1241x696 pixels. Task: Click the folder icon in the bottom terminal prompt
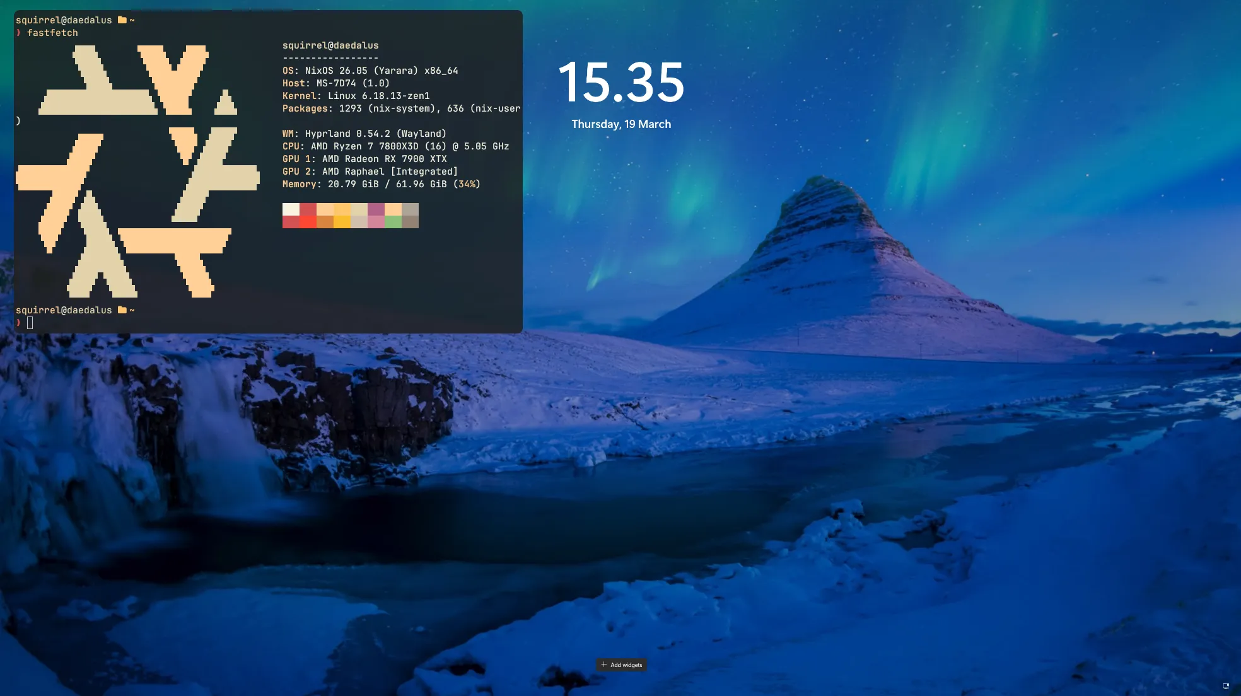(121, 310)
